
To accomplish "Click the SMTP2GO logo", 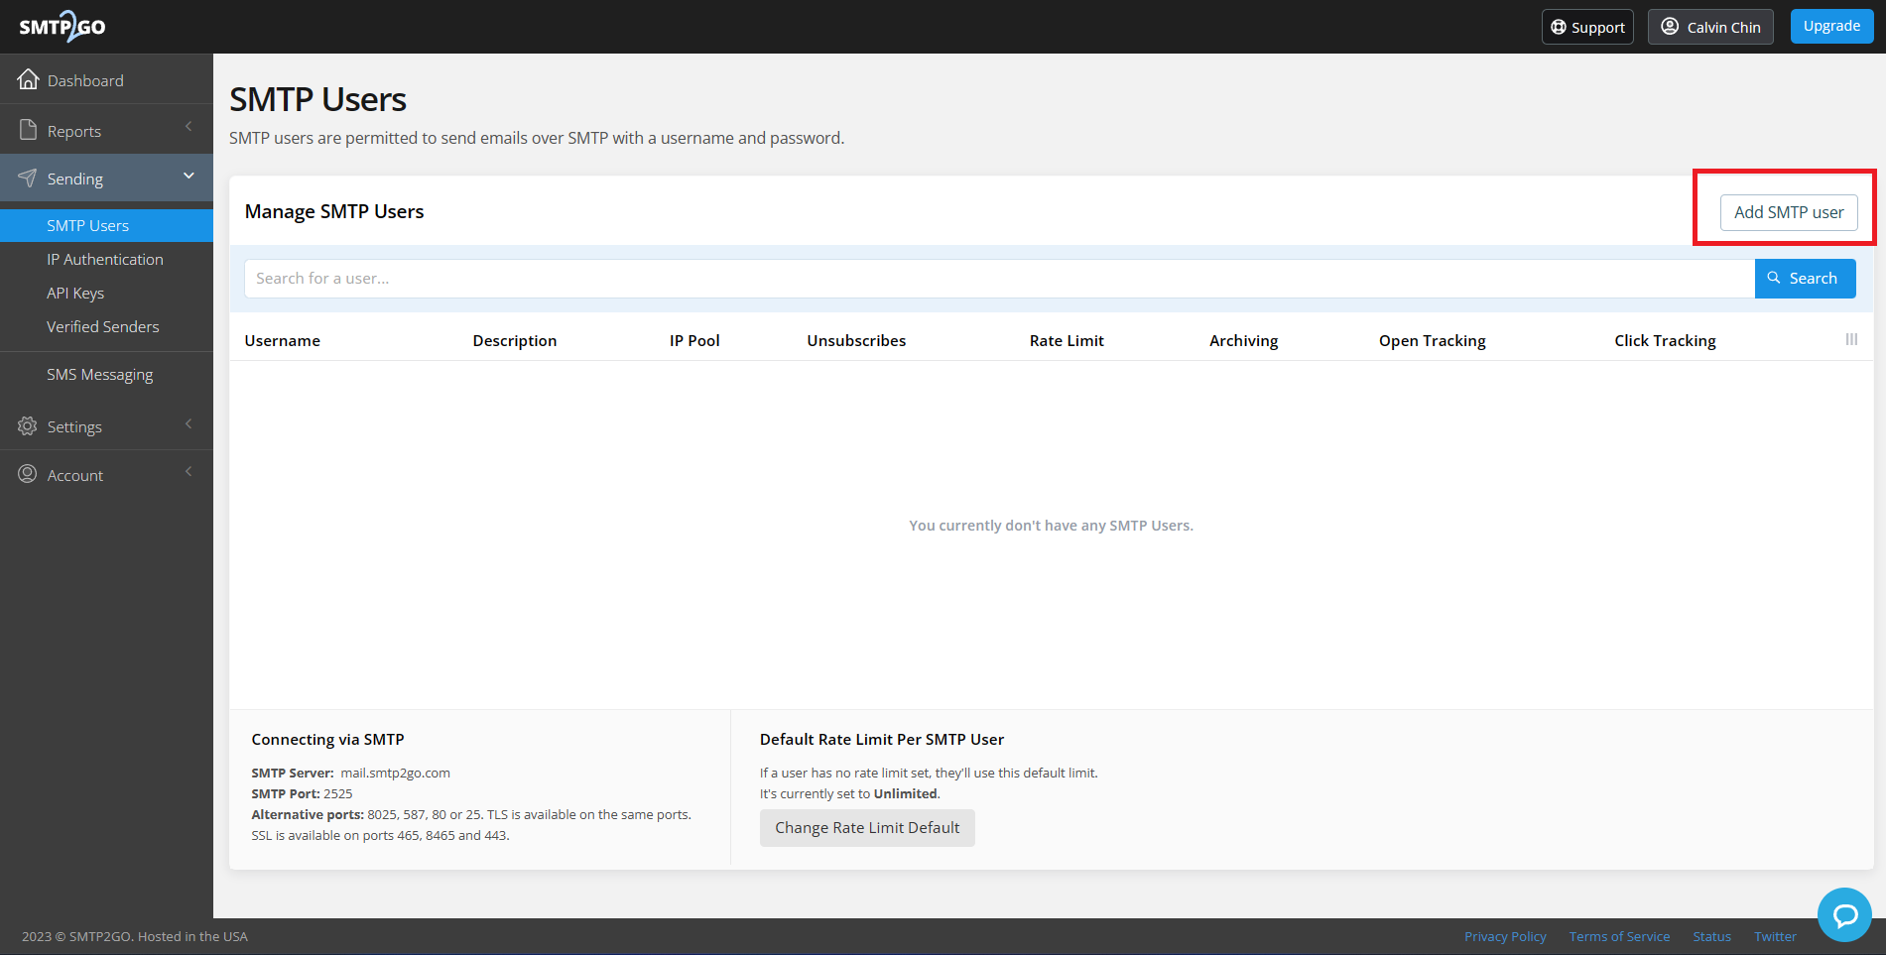I will click(63, 27).
